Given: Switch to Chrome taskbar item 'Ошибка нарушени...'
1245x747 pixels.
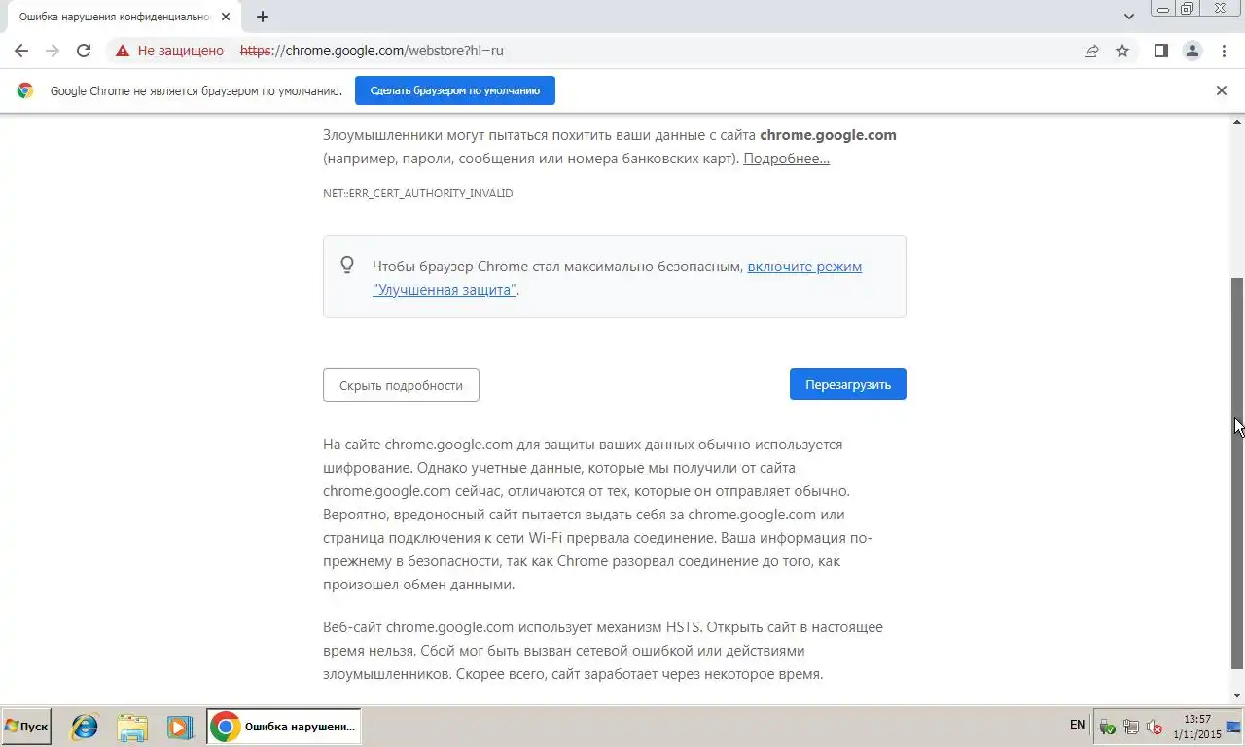Looking at the screenshot, I should tap(283, 727).
